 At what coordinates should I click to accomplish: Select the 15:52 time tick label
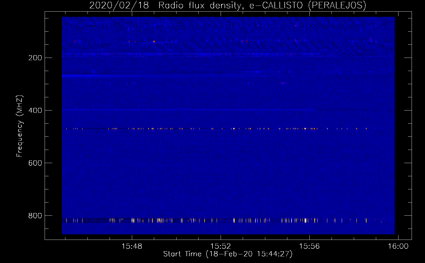click(x=221, y=246)
